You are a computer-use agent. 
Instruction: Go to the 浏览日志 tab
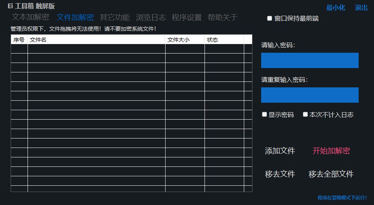tap(151, 17)
